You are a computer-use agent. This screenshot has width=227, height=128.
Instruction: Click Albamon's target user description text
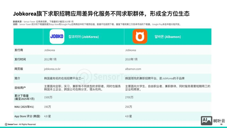coord(168,88)
